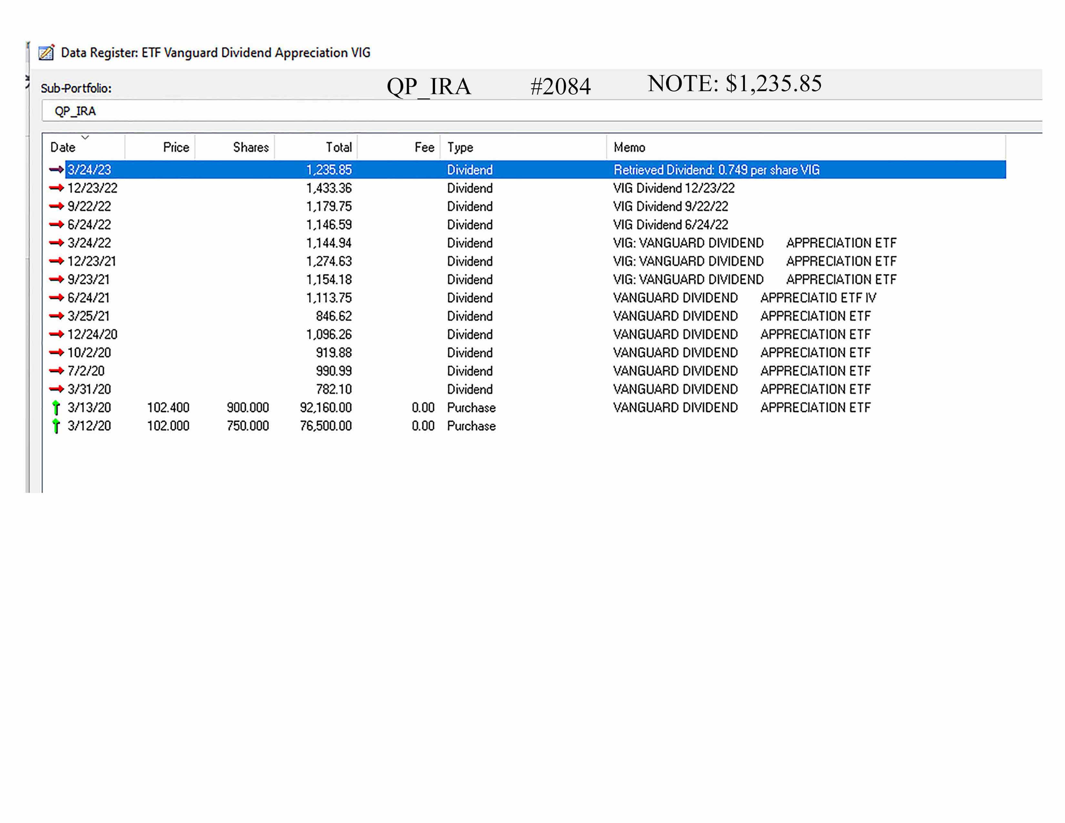
Task: Click green purchase arrow icon beside 3/12/20
Action: [x=56, y=426]
